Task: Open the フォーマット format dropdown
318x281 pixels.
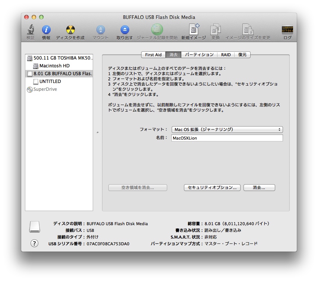Action: (227, 130)
